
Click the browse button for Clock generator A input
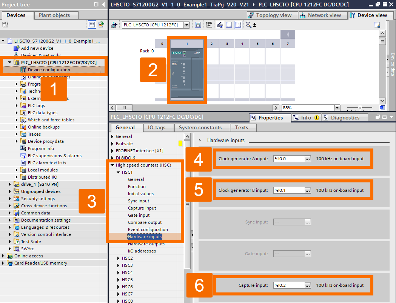pyautogui.click(x=307, y=159)
